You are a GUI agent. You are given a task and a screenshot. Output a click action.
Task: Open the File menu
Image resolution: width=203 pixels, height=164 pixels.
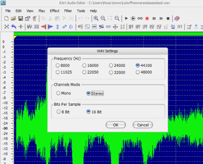point(8,11)
